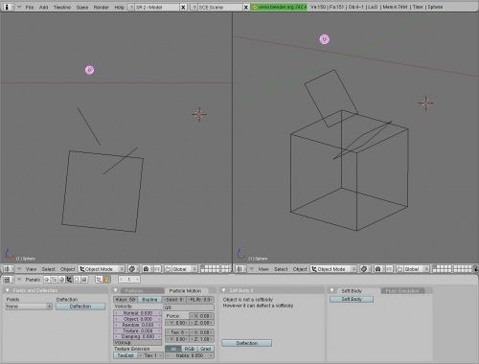This screenshot has height=364, width=479.
Task: Click the current frame number field
Action: point(129,280)
